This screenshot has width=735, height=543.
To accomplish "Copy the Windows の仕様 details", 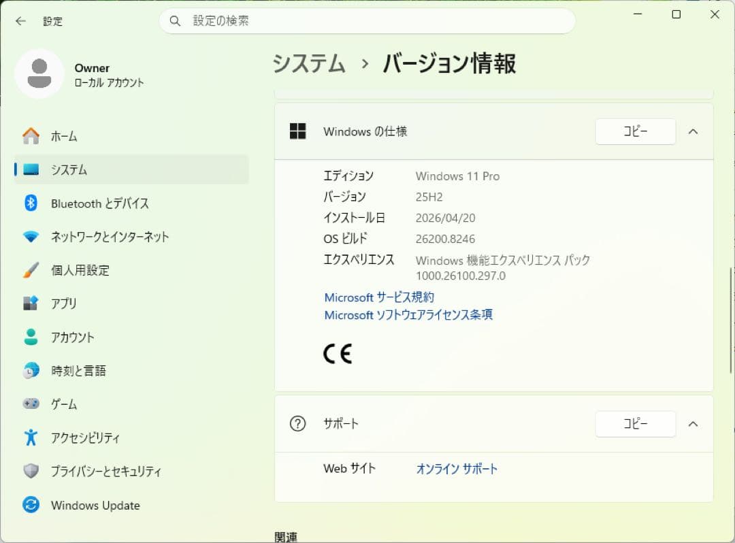I will [636, 131].
